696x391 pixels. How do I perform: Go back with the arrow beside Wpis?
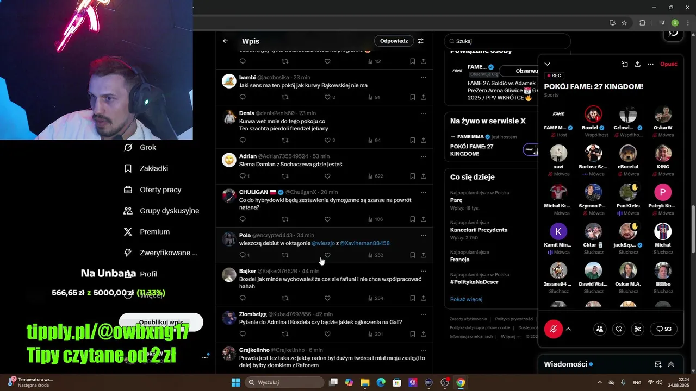click(x=226, y=41)
